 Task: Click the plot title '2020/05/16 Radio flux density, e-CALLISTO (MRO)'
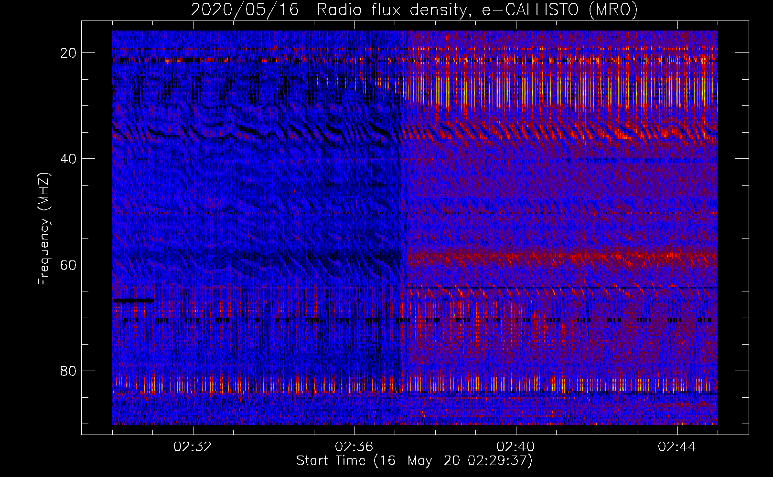414,10
